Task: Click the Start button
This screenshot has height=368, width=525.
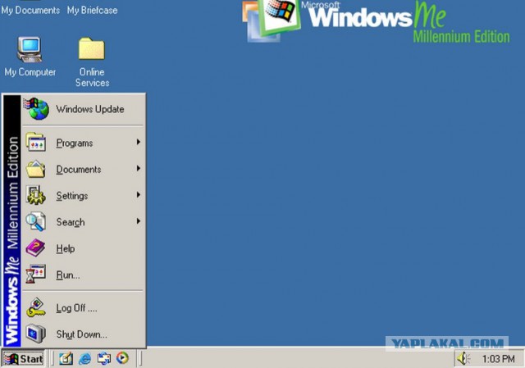Action: [23, 358]
